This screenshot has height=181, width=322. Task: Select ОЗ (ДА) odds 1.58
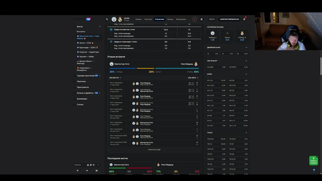point(216,67)
